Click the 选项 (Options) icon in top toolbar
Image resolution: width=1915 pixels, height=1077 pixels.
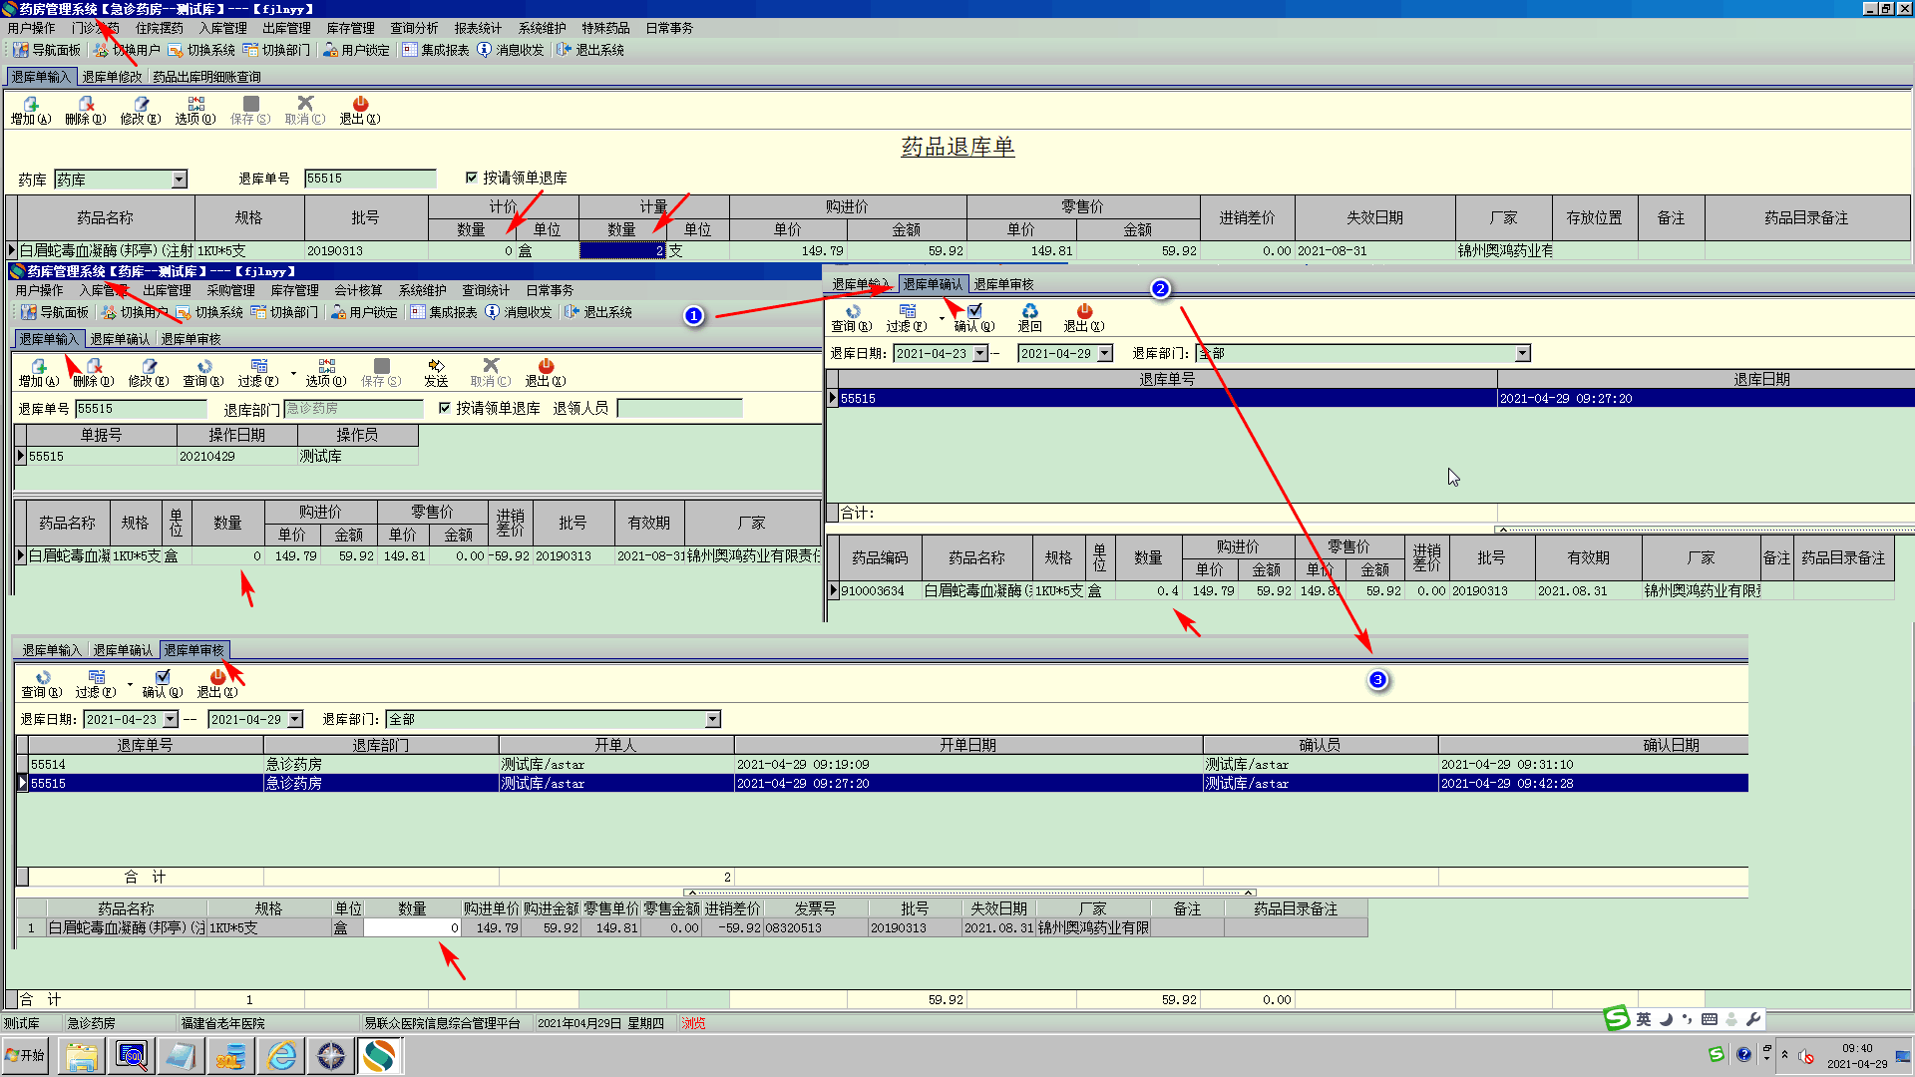pos(195,104)
